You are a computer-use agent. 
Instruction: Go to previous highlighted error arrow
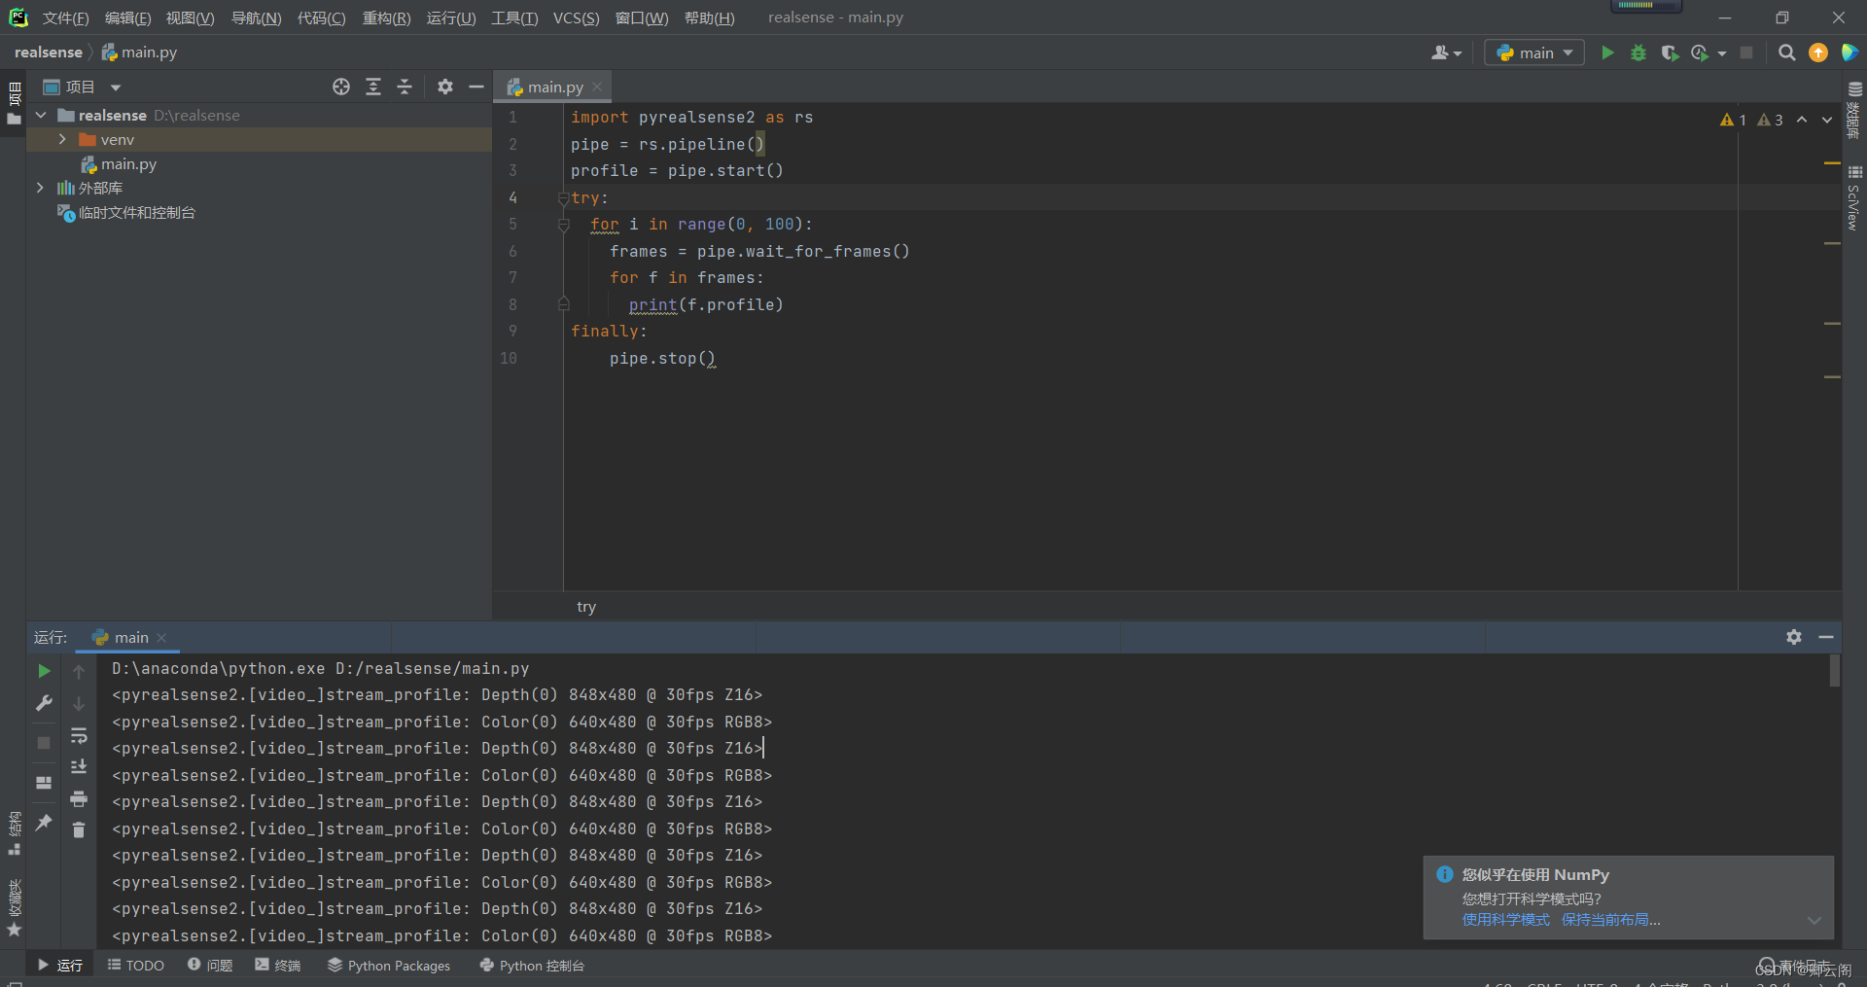pyautogui.click(x=1802, y=120)
